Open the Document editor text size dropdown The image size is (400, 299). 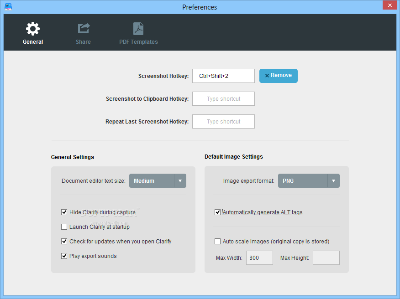click(158, 181)
